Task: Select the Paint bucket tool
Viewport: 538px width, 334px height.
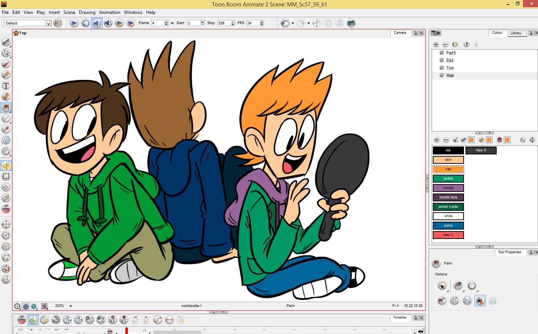Action: tap(6, 108)
